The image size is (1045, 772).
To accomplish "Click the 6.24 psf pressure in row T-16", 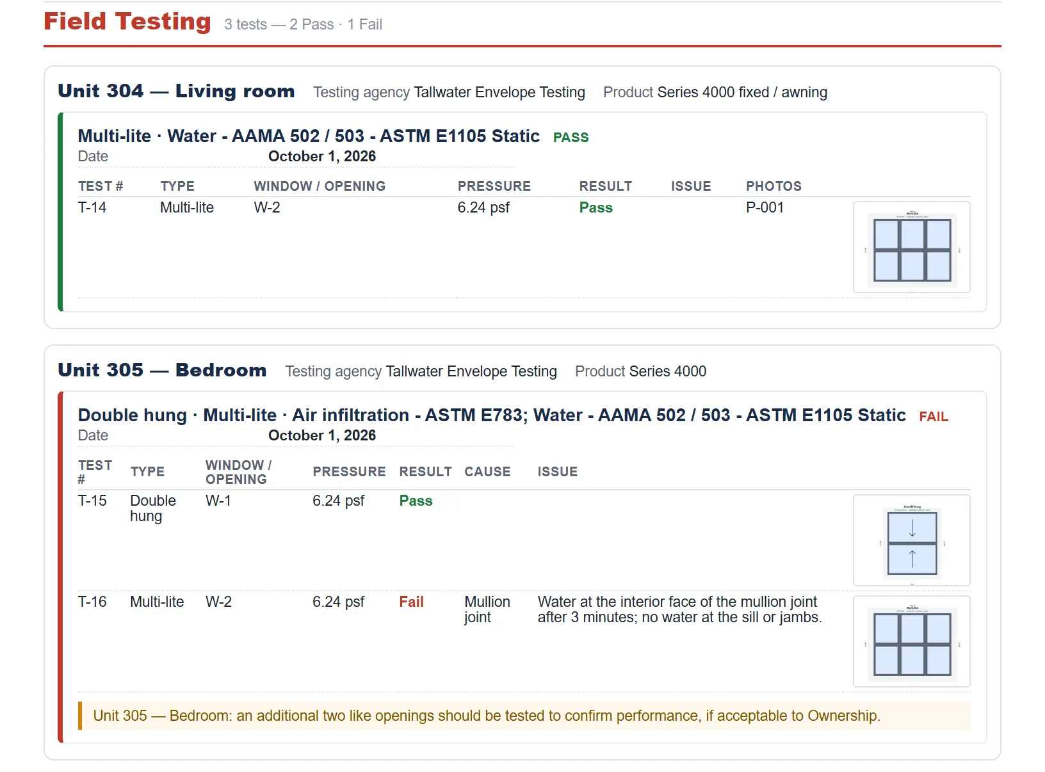I will coord(338,602).
